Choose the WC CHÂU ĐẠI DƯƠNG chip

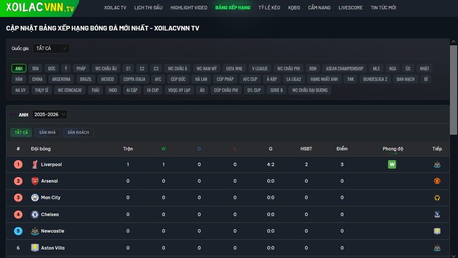pyautogui.click(x=310, y=90)
